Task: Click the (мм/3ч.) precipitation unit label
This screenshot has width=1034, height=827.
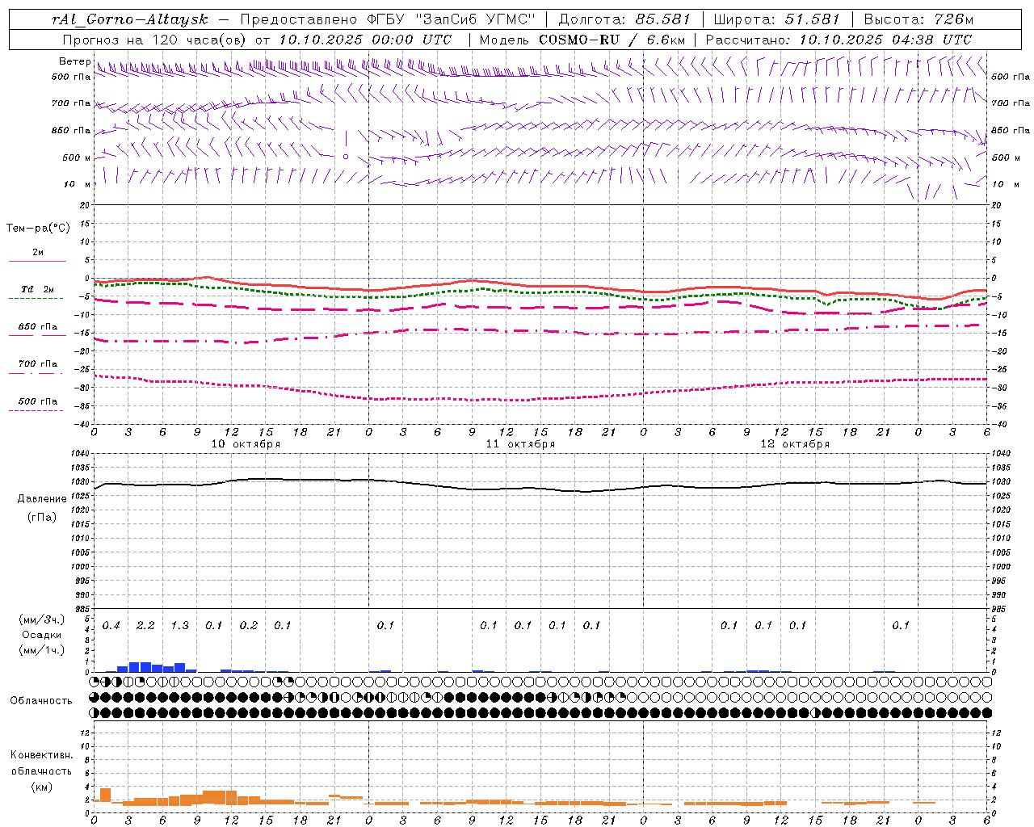Action: pos(42,619)
